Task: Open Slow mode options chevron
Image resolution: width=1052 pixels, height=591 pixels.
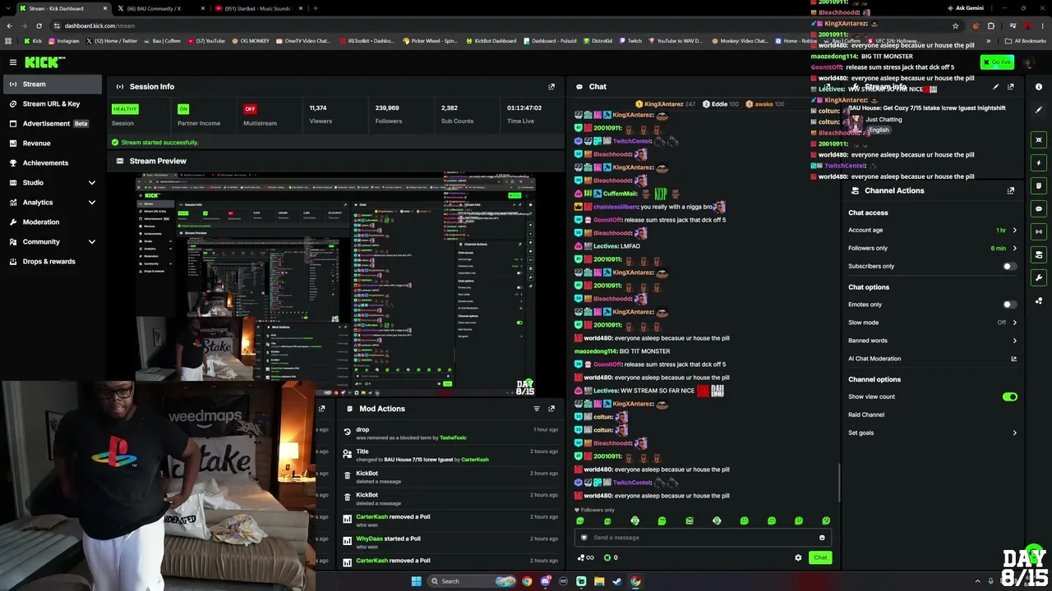Action: [x=1014, y=323]
